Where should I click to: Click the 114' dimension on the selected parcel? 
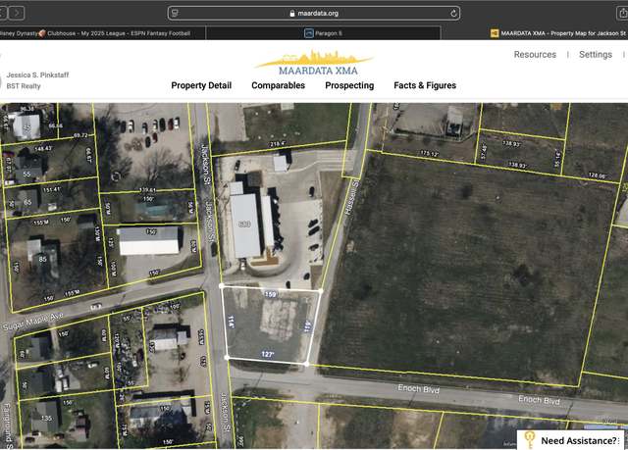pyautogui.click(x=232, y=322)
